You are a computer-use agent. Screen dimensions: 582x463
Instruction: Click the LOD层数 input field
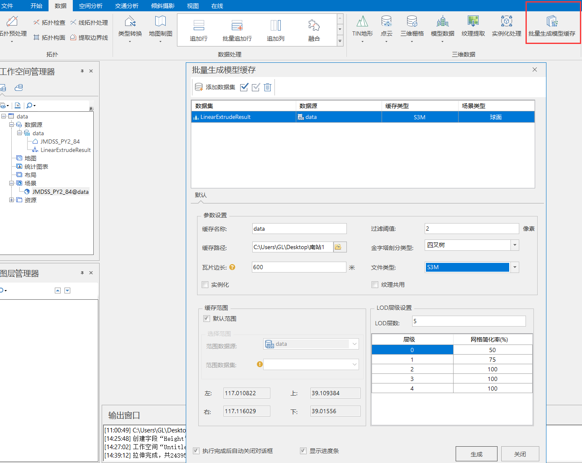pyautogui.click(x=469, y=321)
